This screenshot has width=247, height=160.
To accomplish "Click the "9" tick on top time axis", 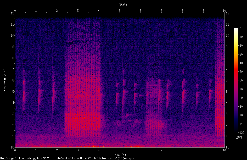I will pos(203,11).
